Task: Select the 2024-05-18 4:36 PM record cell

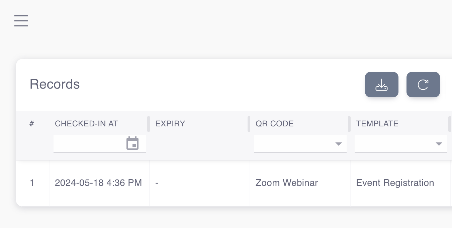Action: pos(98,183)
